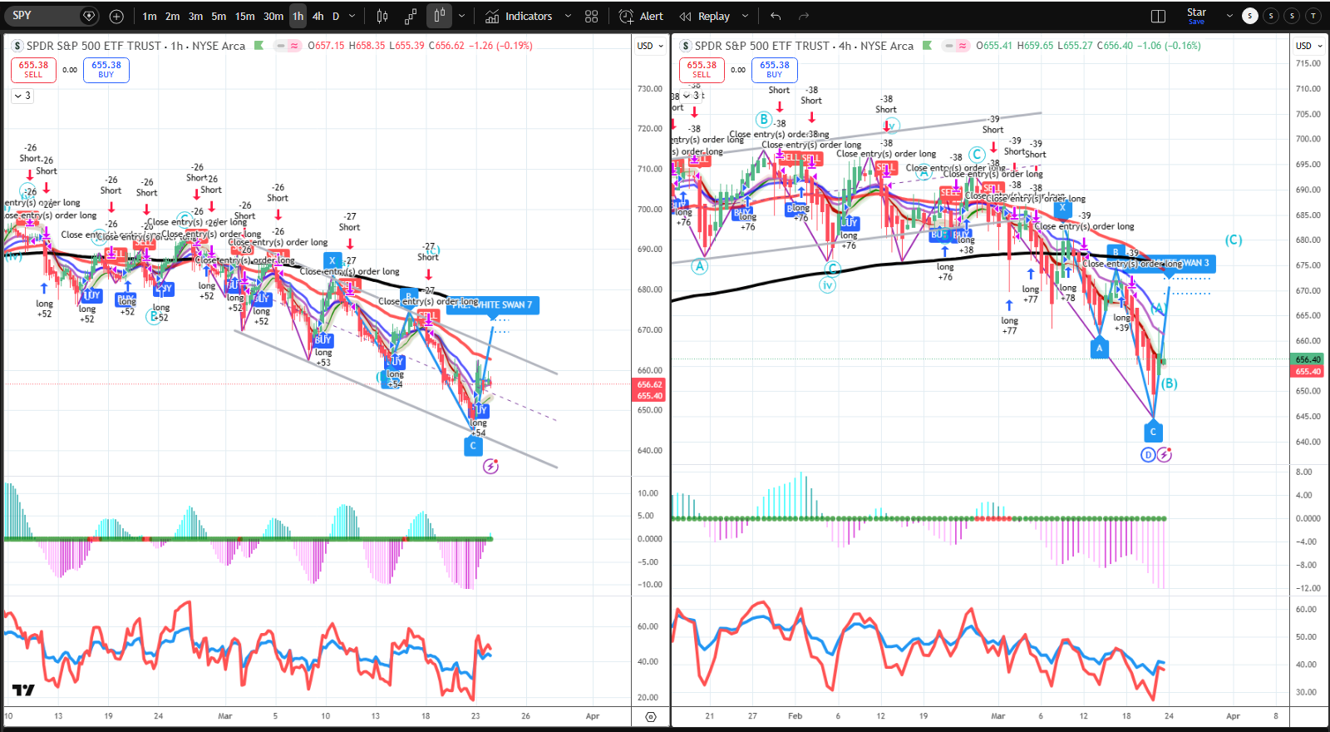Click the green flag on 4h chart title
The width and height of the screenshot is (1330, 732).
coord(927,46)
